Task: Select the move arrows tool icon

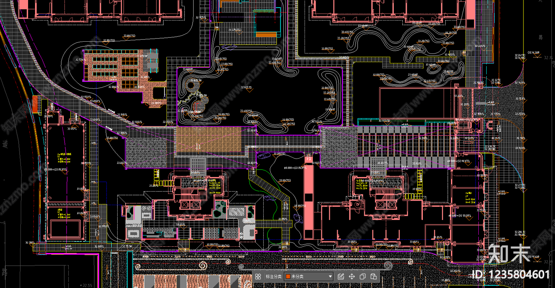Action: [352, 277]
